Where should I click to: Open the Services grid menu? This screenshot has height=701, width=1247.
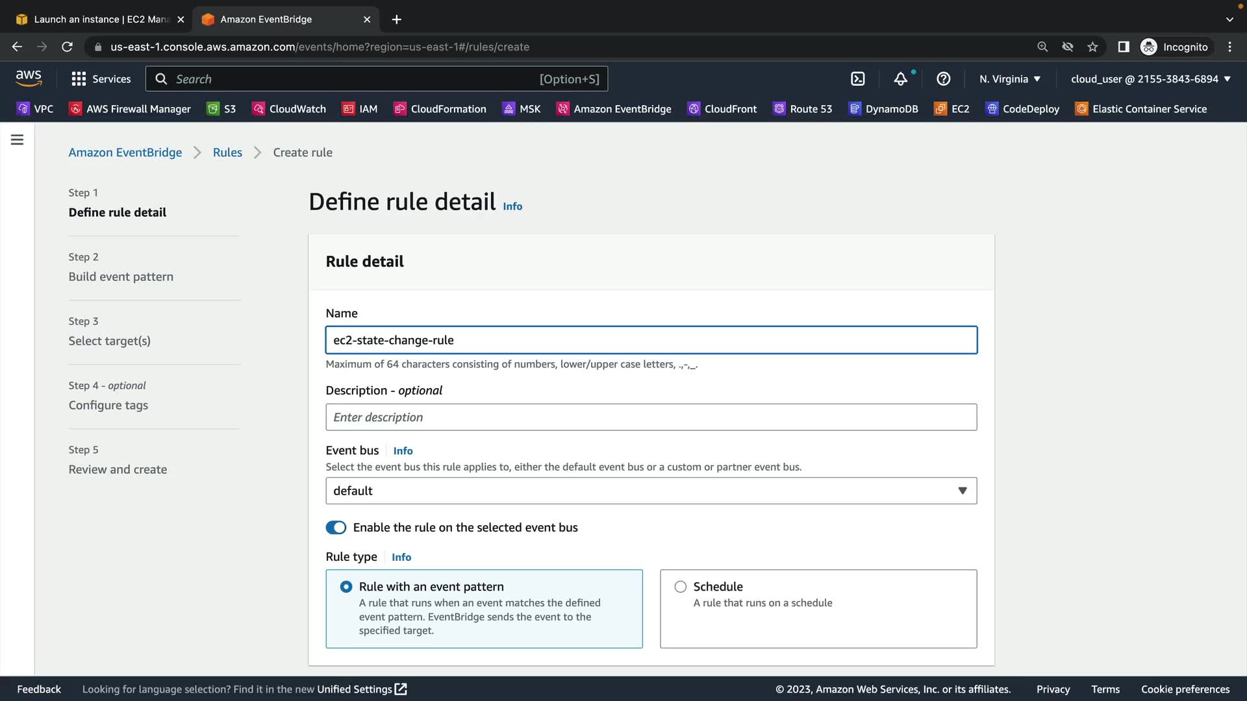click(x=101, y=79)
